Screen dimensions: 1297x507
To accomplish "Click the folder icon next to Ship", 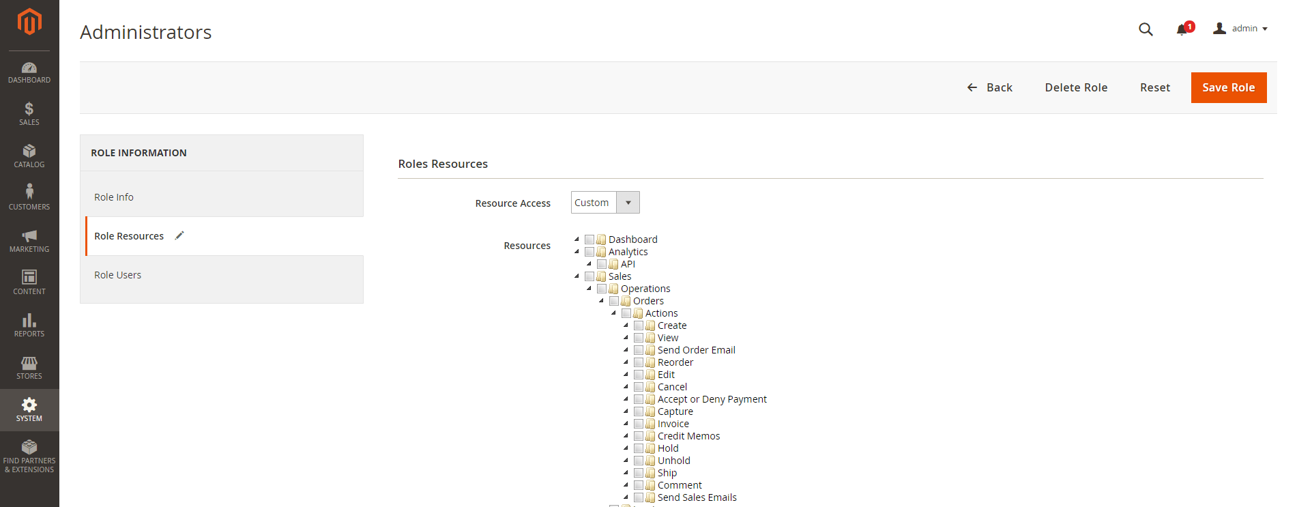I will pyautogui.click(x=650, y=473).
